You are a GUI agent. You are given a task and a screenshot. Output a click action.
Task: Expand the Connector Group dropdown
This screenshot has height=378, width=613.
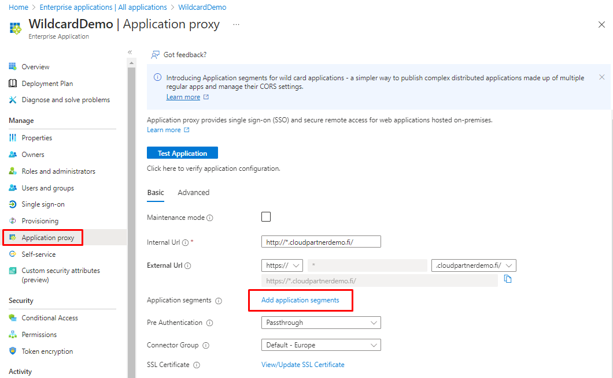pos(321,345)
